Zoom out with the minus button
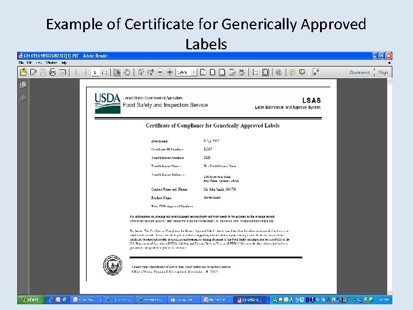Screen dimensions: 413x310 click(160, 72)
